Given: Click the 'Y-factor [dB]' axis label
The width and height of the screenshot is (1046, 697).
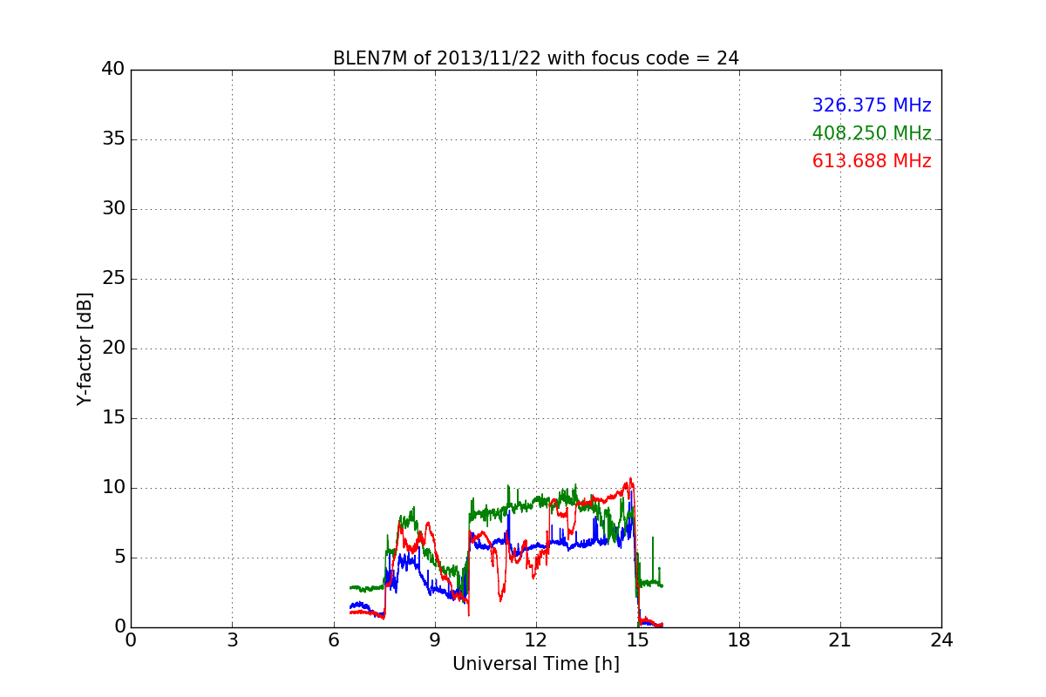Looking at the screenshot, I should point(85,348).
